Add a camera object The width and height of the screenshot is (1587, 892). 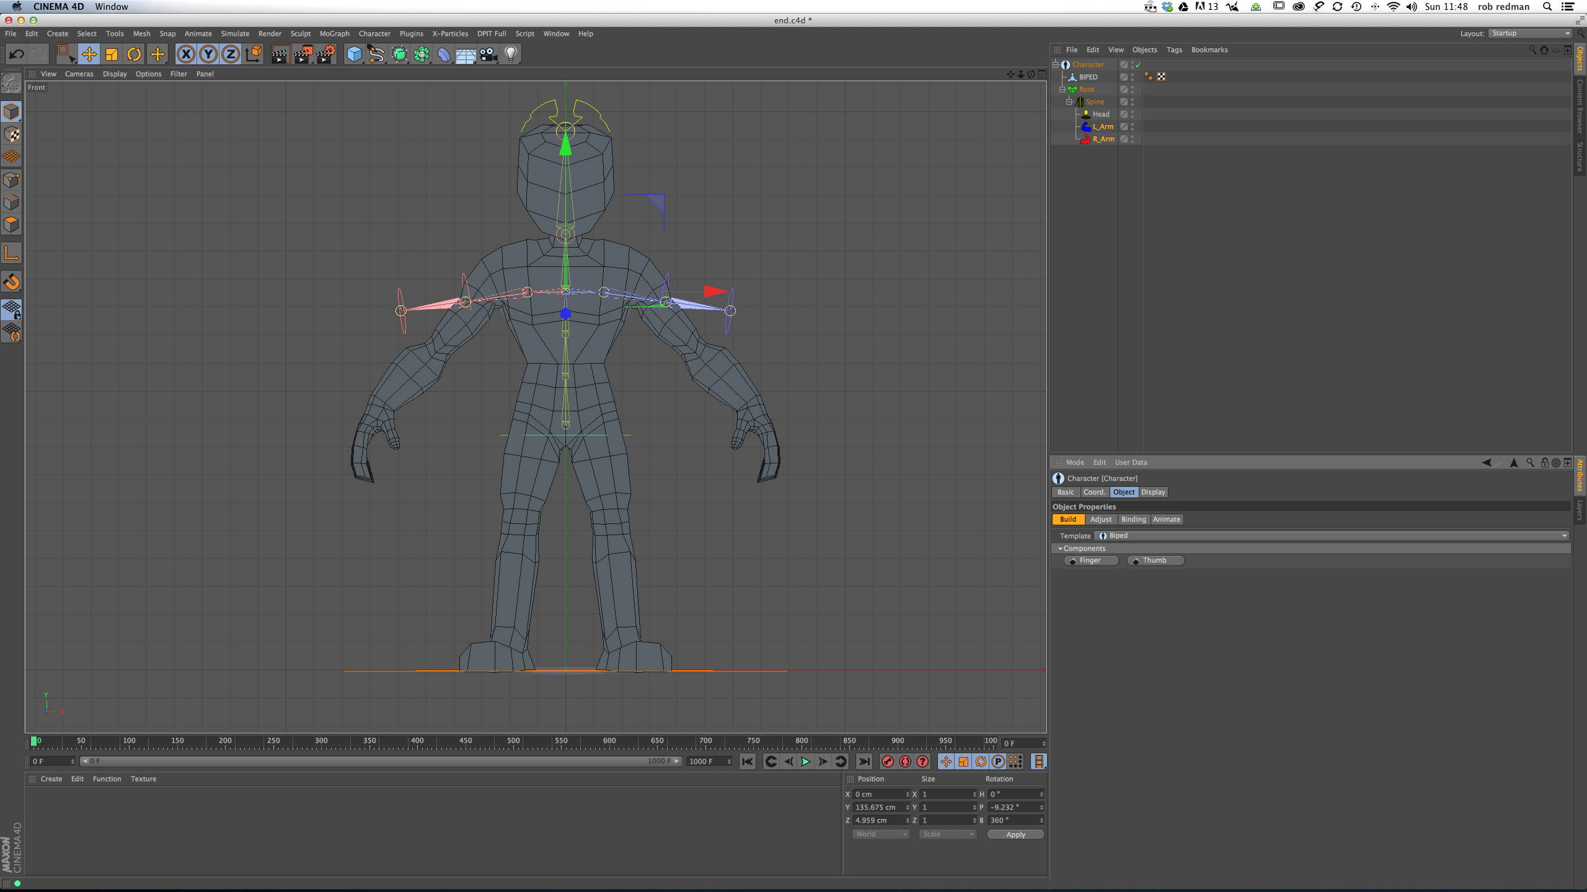(488, 55)
